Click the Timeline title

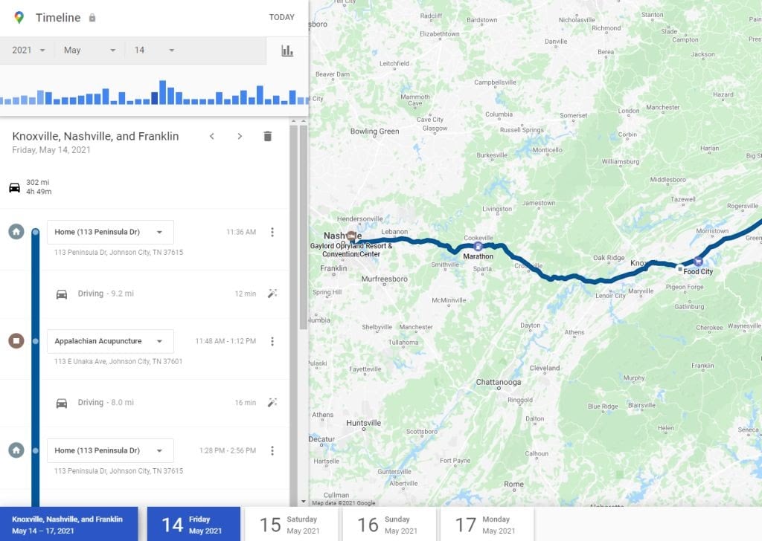58,18
